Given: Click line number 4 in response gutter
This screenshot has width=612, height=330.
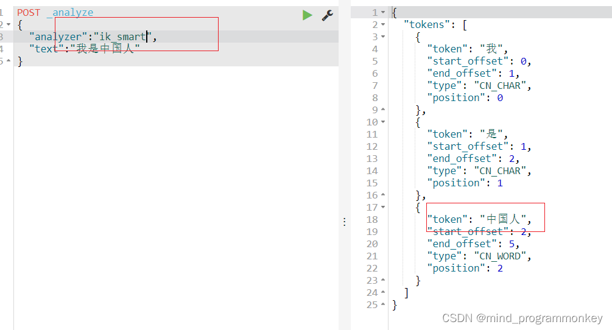Looking at the screenshot, I should (x=375, y=49).
